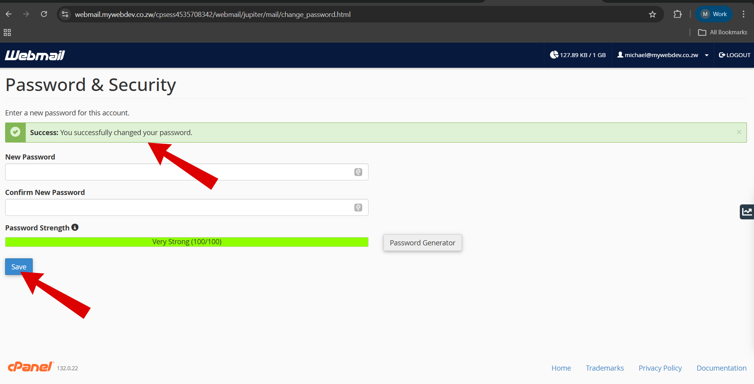This screenshot has width=754, height=384.
Task: Dismiss the success notification with X
Action: pos(739,132)
